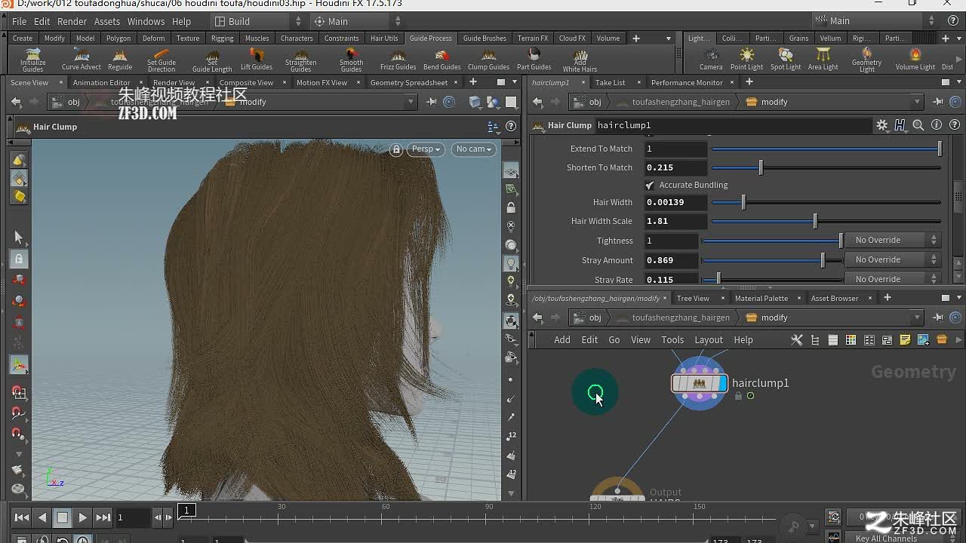Adjust the Stray Amount slider

click(x=772, y=260)
